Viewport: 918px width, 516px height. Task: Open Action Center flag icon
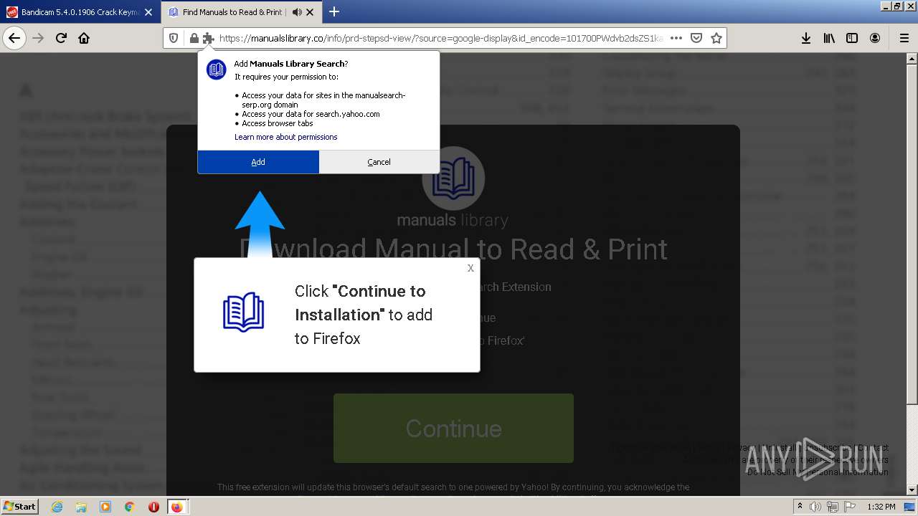[850, 507]
